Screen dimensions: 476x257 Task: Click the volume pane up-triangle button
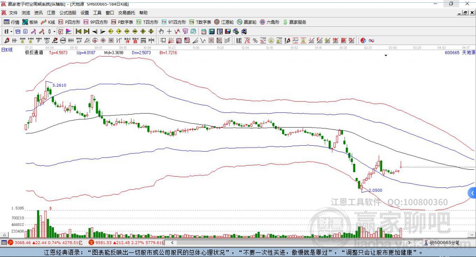[x=4, y=235]
